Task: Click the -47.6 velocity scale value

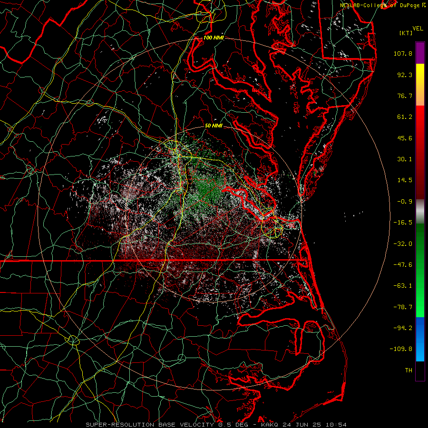Action: click(403, 265)
